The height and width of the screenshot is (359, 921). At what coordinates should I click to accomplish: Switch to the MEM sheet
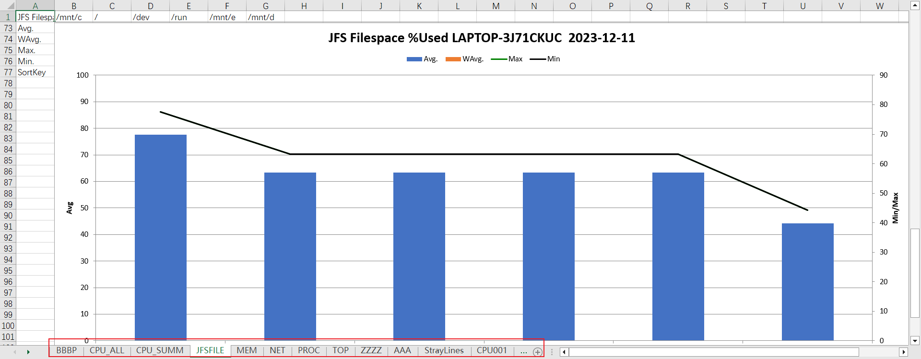(x=247, y=350)
